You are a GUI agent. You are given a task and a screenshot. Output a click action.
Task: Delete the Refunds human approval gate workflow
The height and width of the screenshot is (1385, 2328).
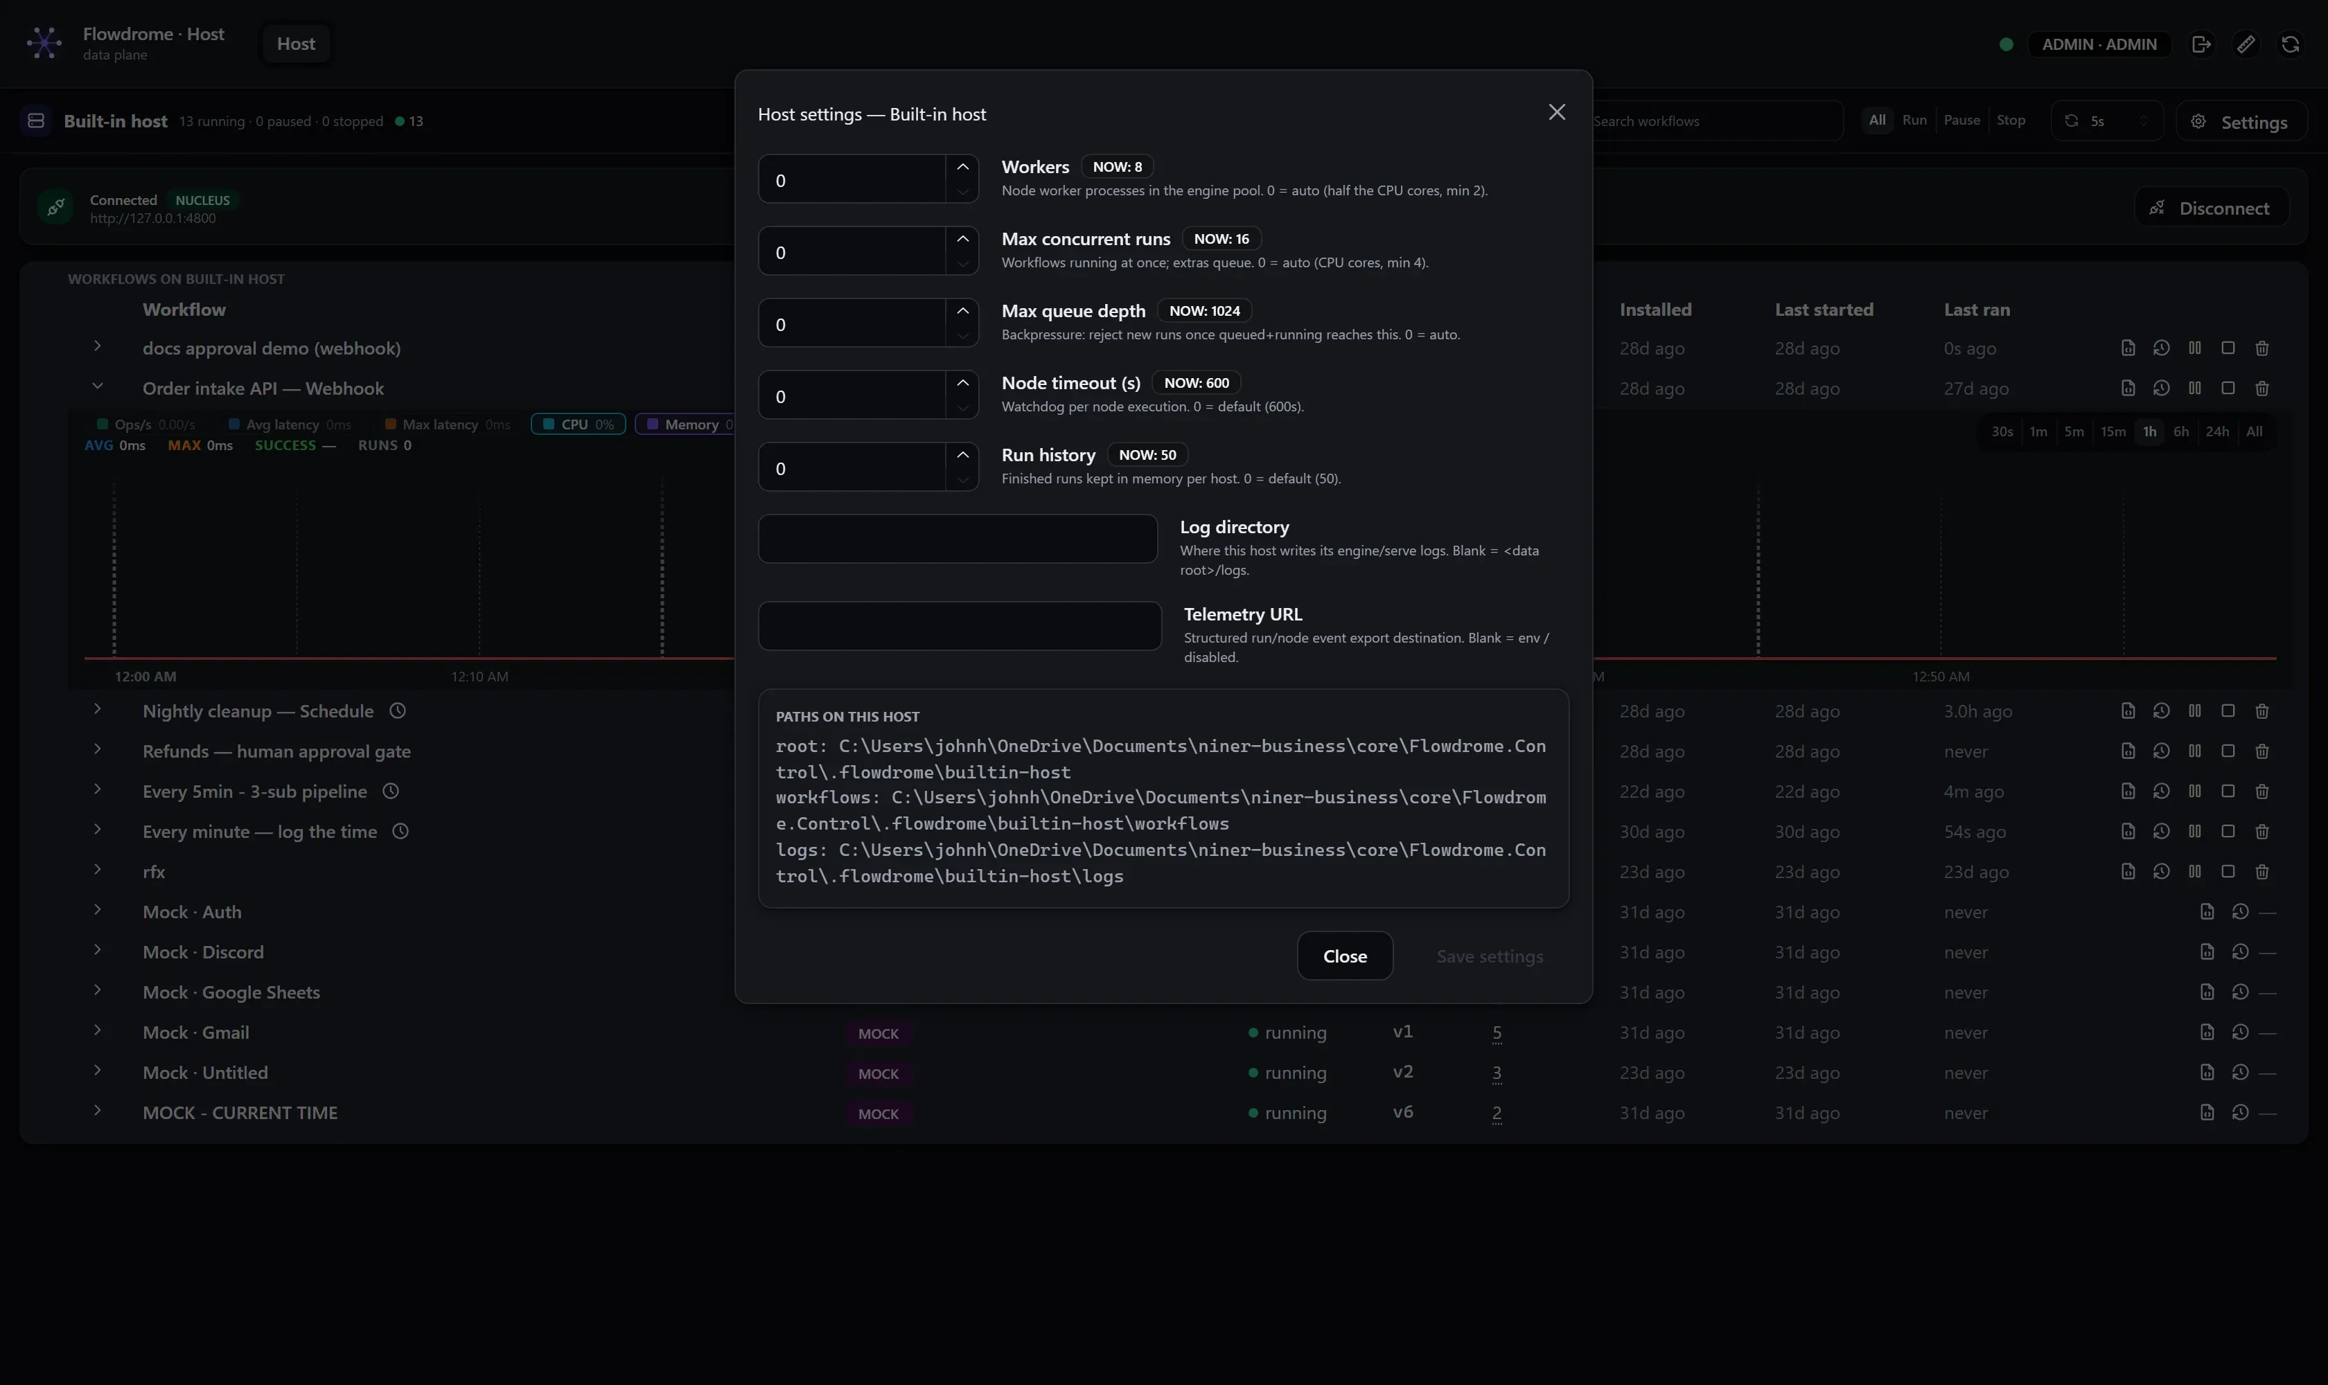tap(2261, 751)
